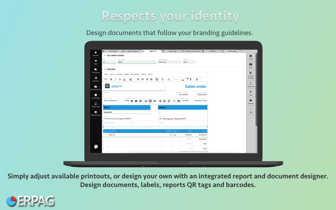The height and width of the screenshot is (210, 336).
Task: Apply bottom border to cell
Action: point(183,79)
